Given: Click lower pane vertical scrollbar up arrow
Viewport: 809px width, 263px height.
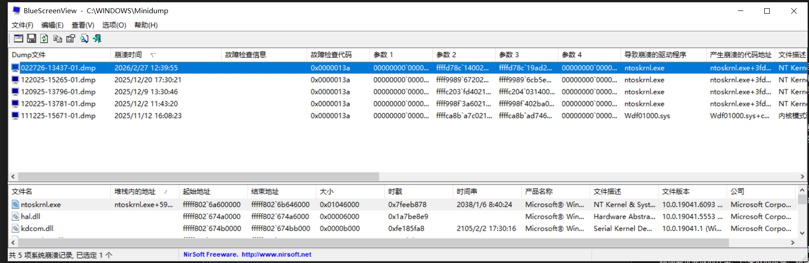Looking at the screenshot, I should click(x=802, y=190).
